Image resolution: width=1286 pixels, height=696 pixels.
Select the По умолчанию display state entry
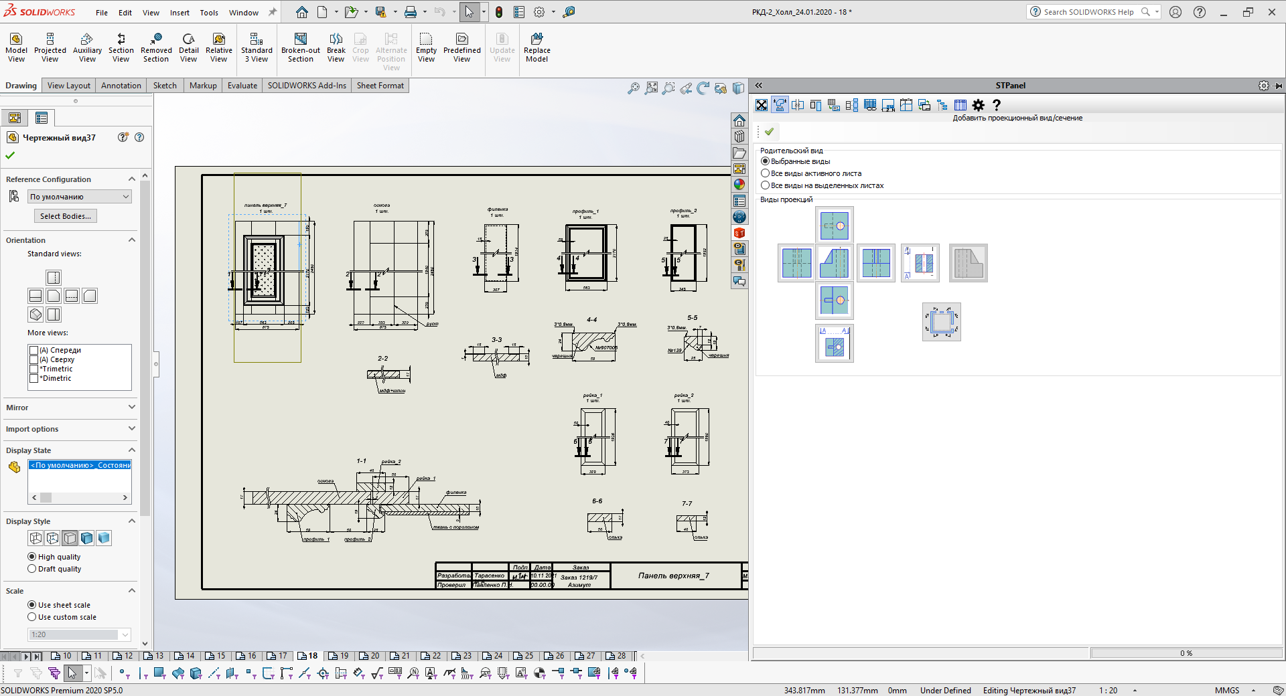80,465
